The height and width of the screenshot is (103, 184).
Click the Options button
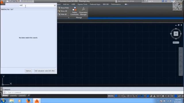28,71
